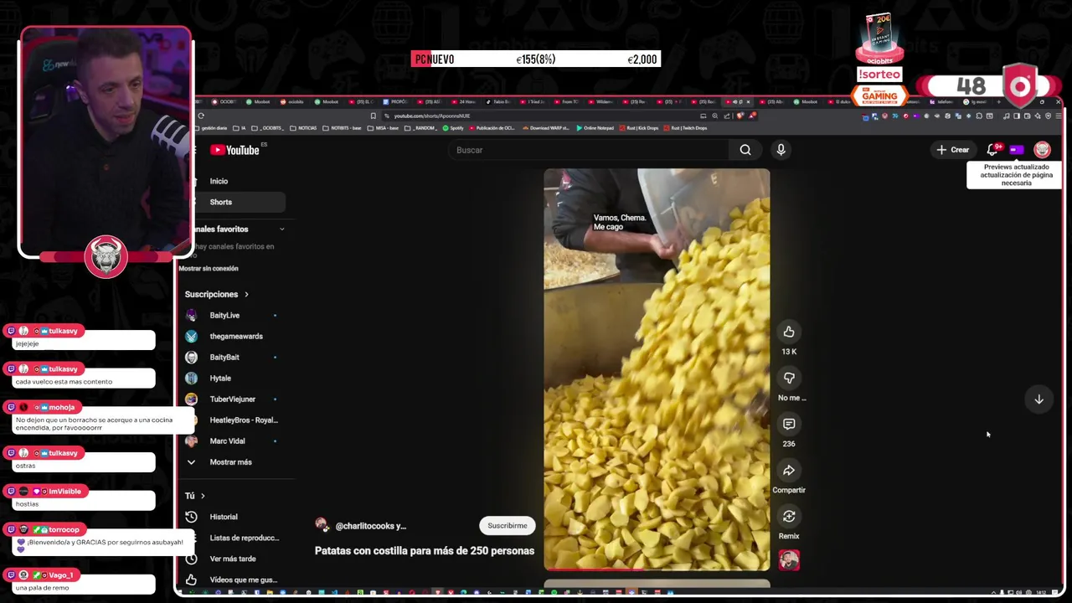This screenshot has width=1072, height=603.
Task: Go to next Short with down arrow
Action: pyautogui.click(x=1038, y=399)
